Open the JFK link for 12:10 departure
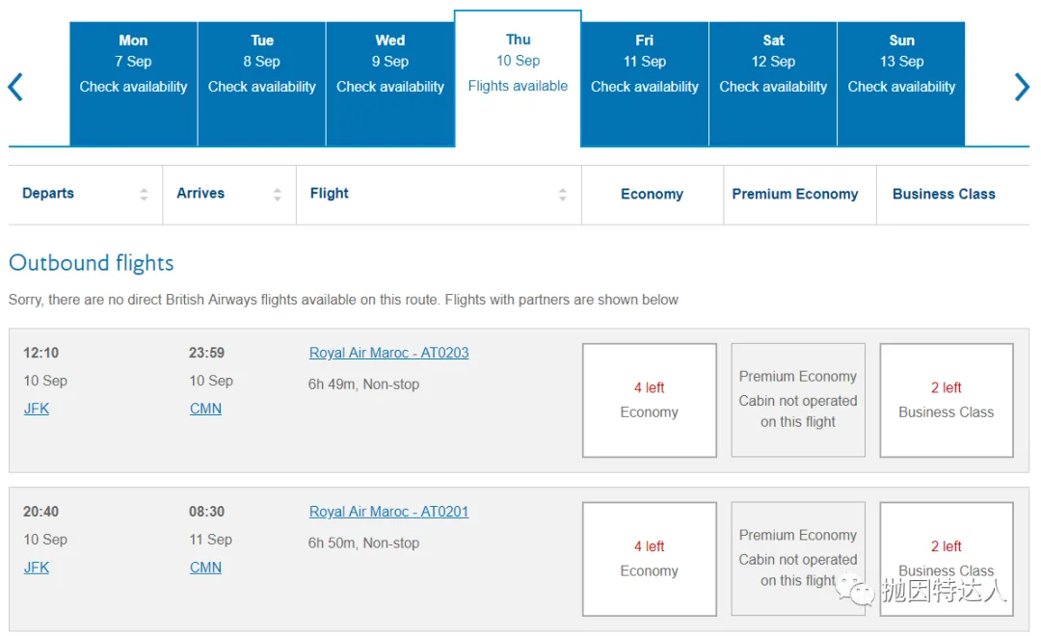Viewport: 1041px width, 636px height. 37,409
